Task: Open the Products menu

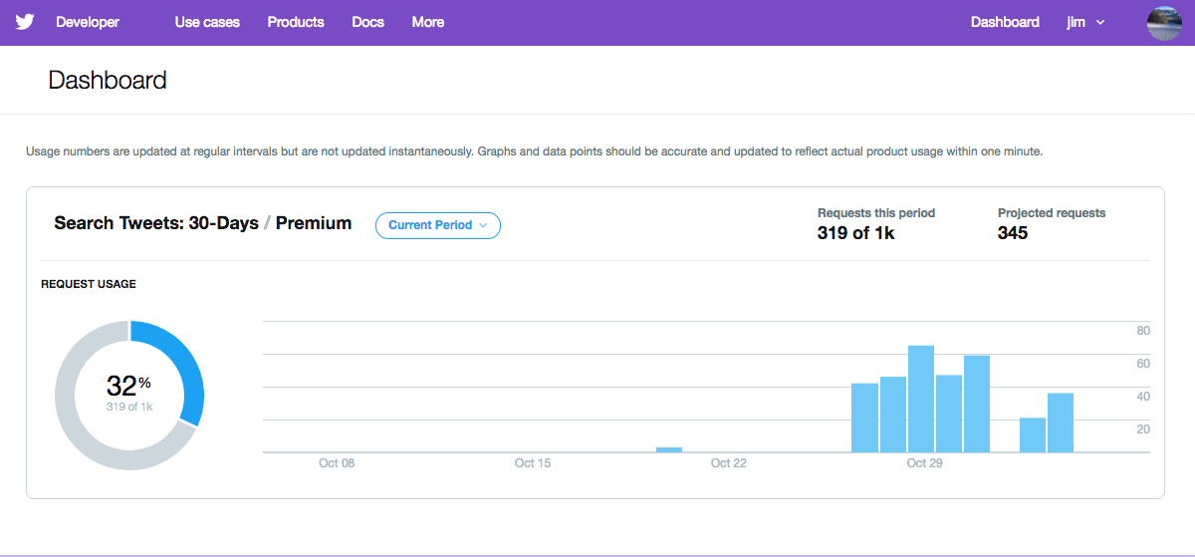Action: point(296,22)
